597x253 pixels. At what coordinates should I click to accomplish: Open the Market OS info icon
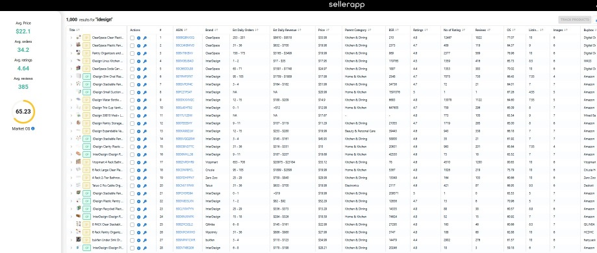32,128
